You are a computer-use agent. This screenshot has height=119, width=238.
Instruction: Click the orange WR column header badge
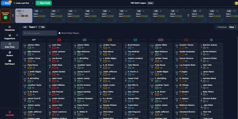110,40
